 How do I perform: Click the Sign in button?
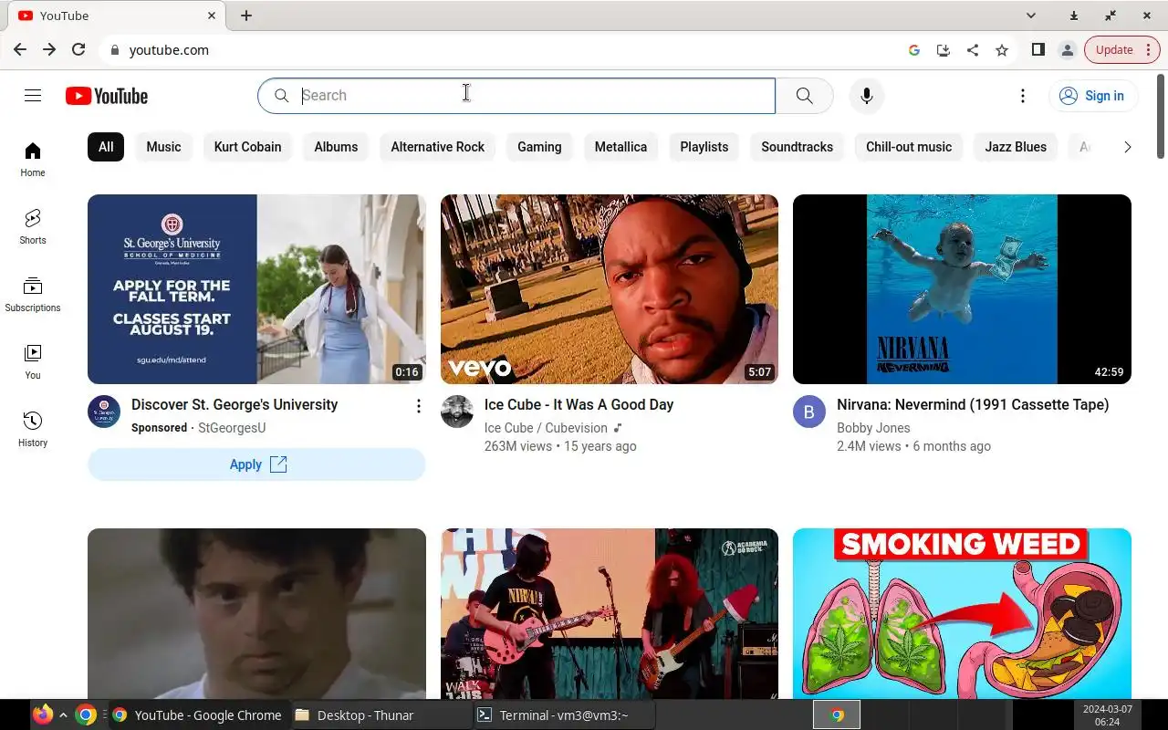coord(1093,96)
